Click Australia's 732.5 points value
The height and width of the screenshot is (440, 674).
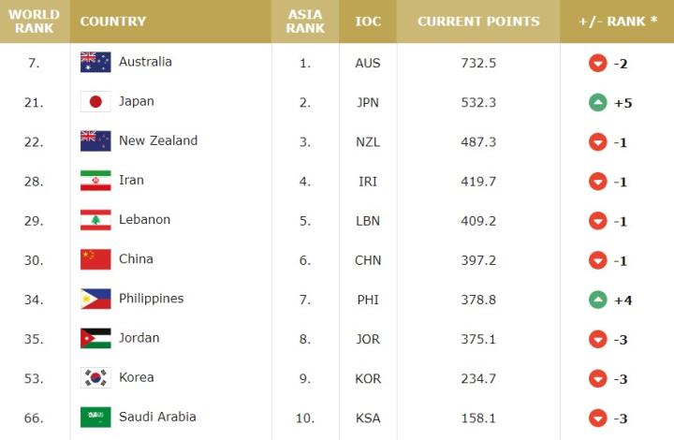point(478,63)
